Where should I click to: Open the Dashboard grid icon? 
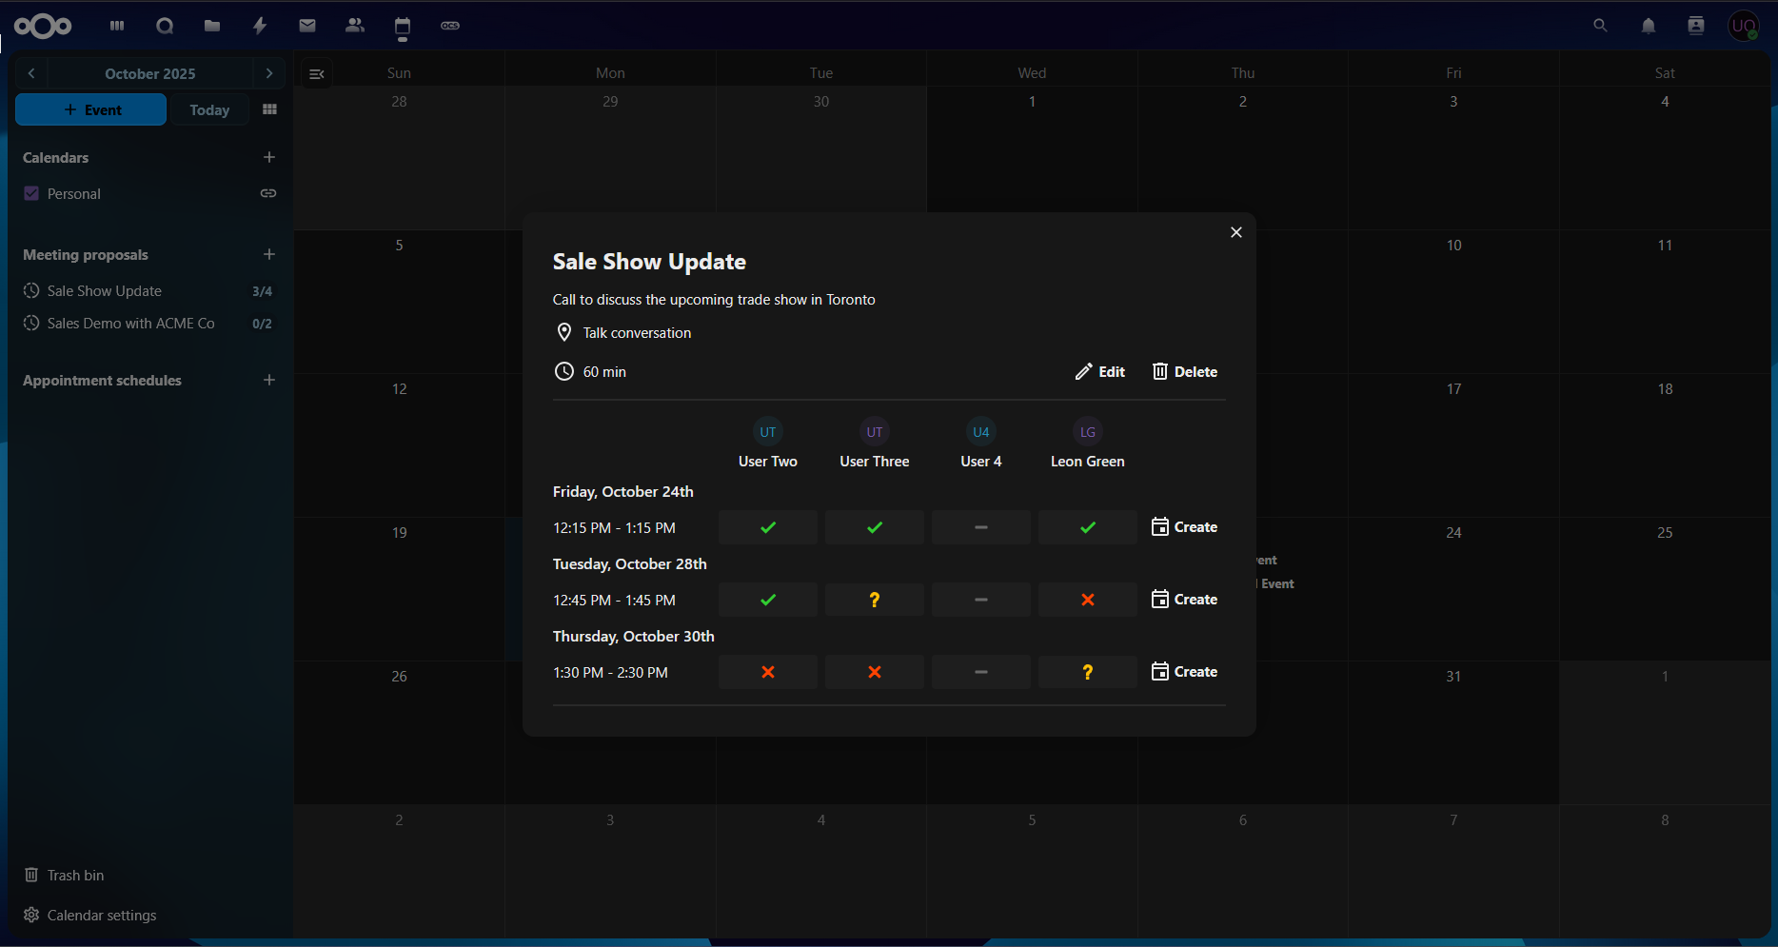116,26
